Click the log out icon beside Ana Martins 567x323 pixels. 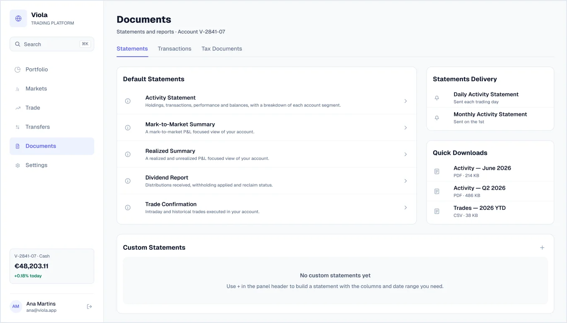click(x=89, y=307)
